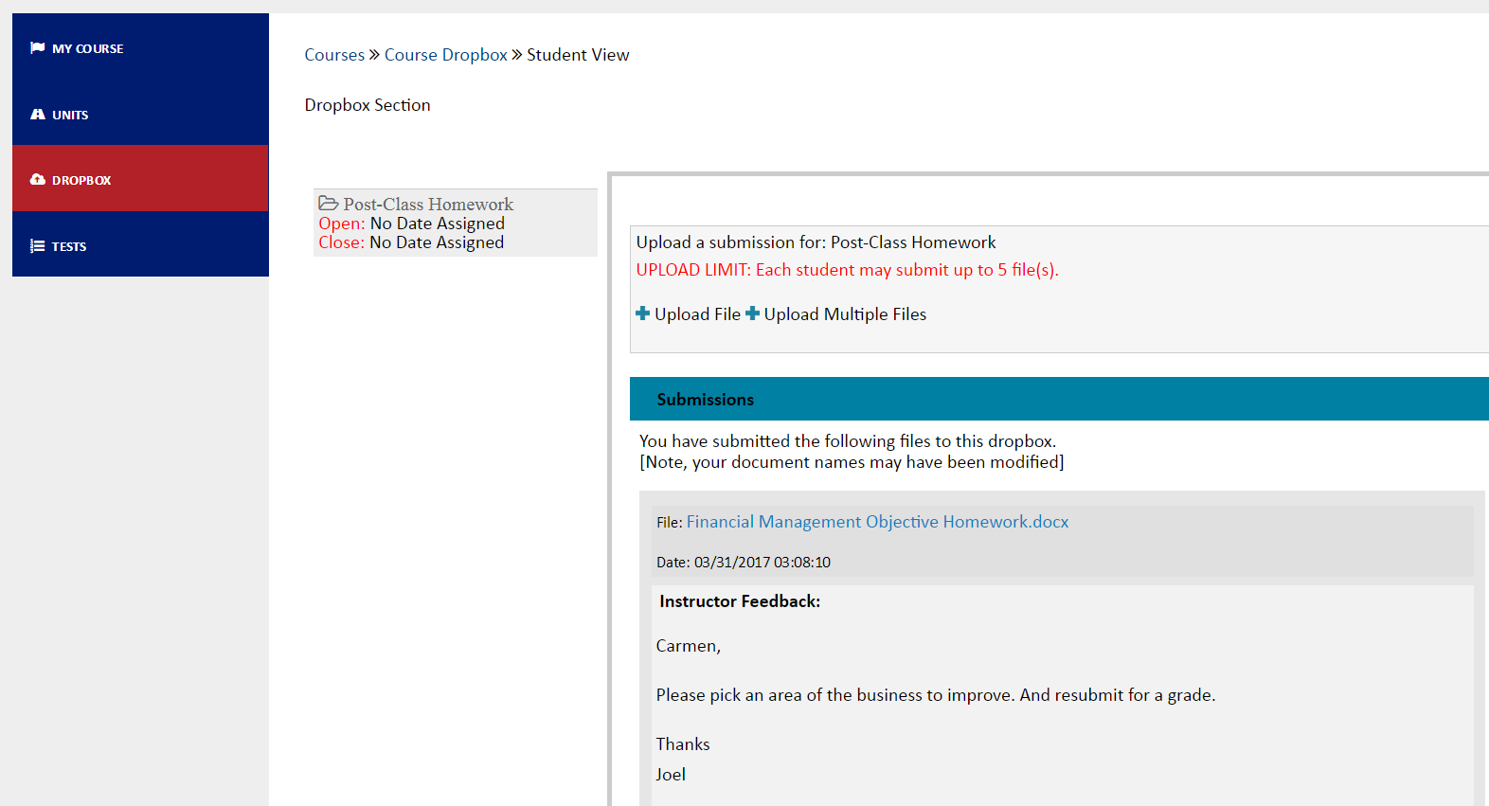Choose the Upload Multiple Files text link

[x=845, y=314]
